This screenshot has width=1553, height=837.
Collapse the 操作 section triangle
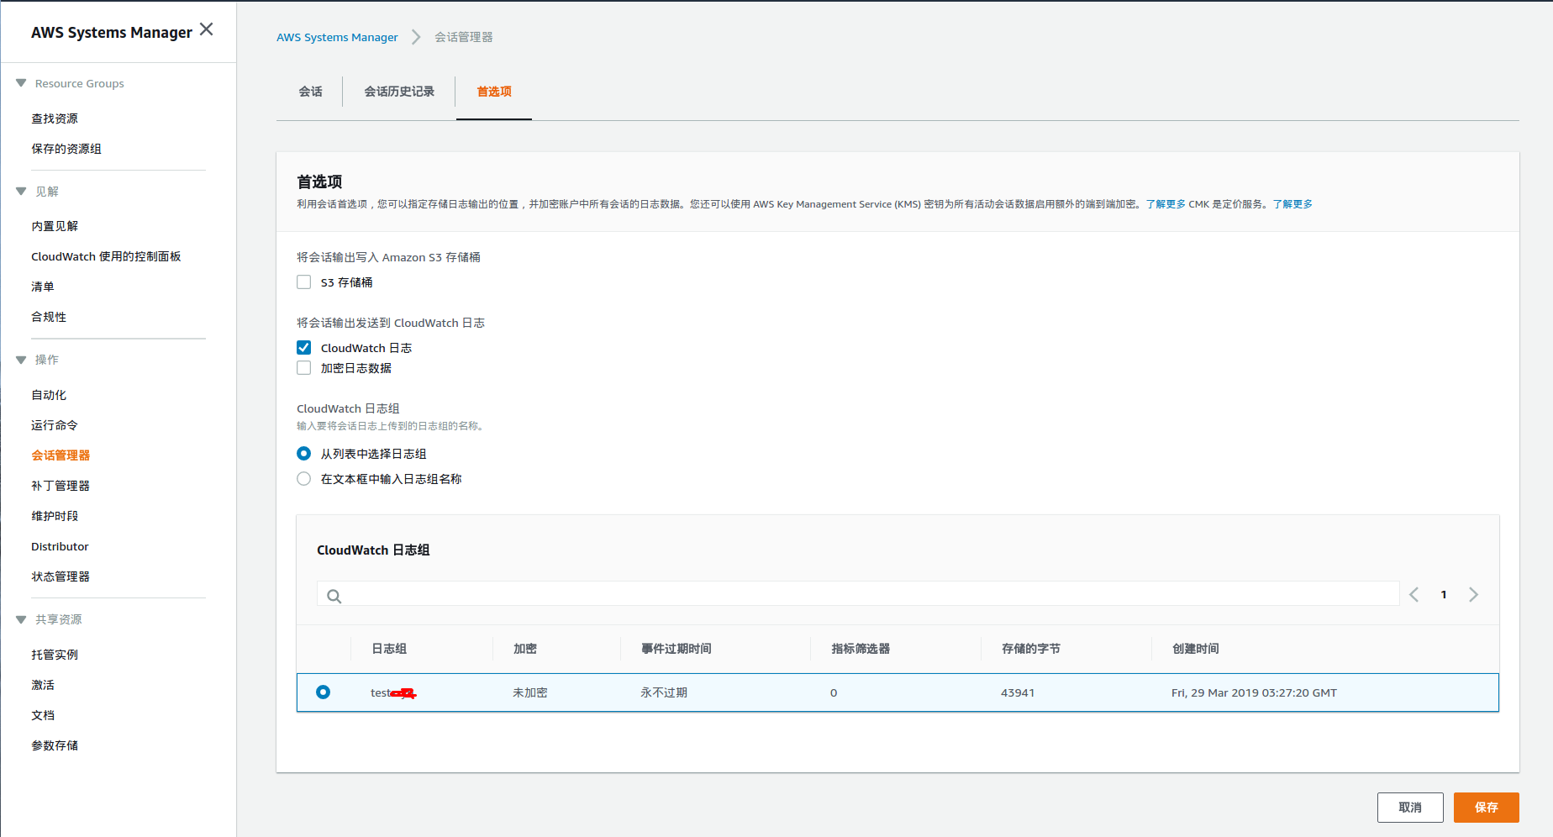[20, 359]
